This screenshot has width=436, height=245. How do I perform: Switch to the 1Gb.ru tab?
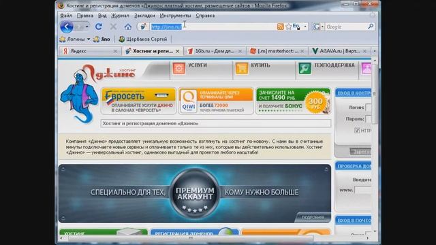coord(215,52)
